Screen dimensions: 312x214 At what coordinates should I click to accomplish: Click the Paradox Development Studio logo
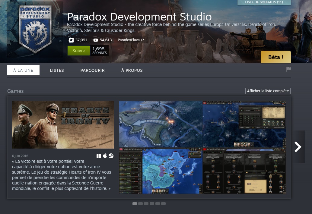point(35,29)
